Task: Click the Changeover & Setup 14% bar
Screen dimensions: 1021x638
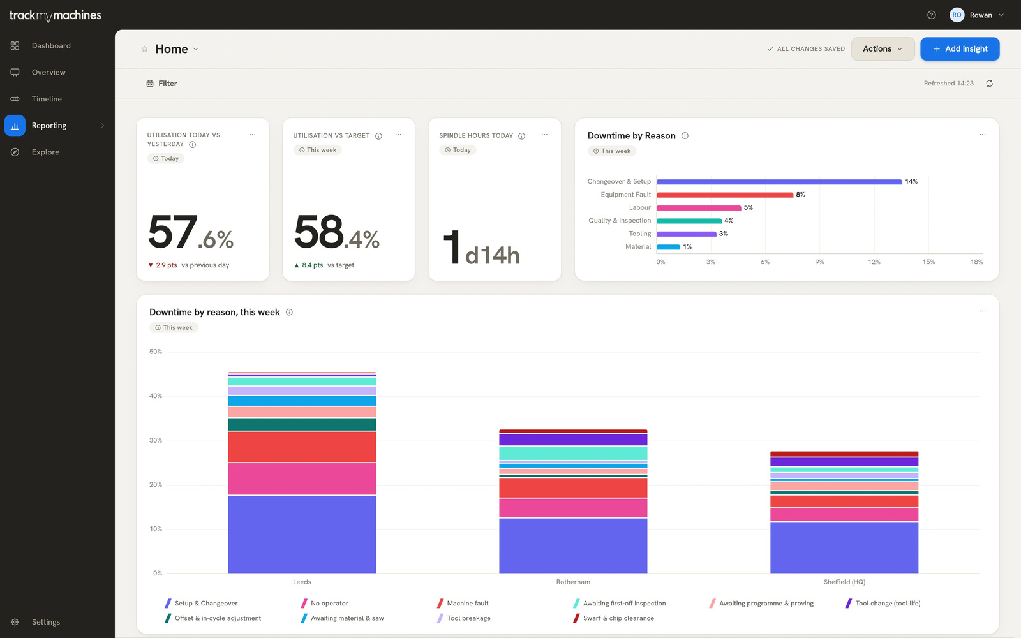Action: tap(779, 182)
